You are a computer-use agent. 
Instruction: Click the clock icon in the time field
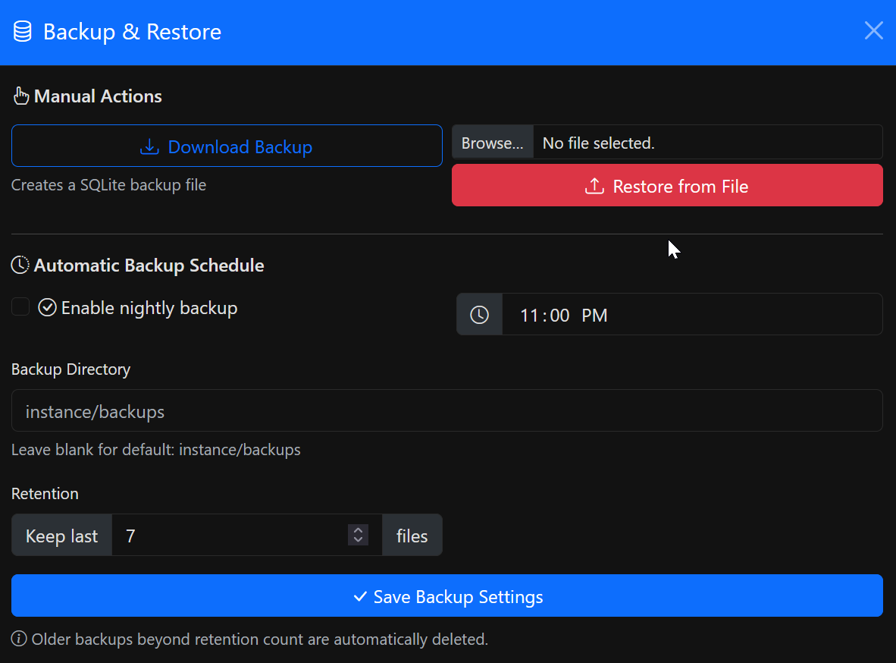[479, 315]
